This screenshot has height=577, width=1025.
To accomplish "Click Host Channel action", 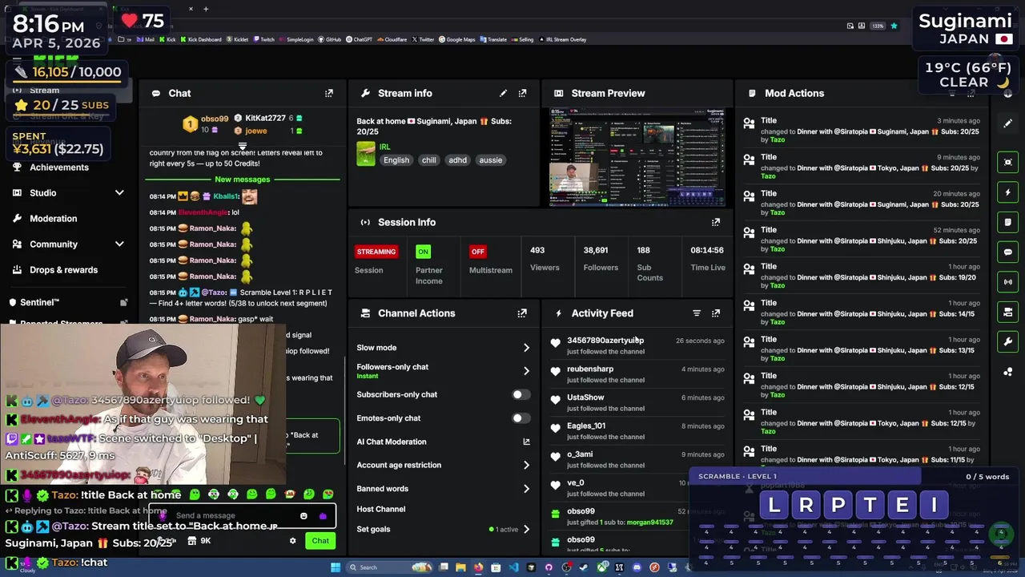I will [381, 509].
